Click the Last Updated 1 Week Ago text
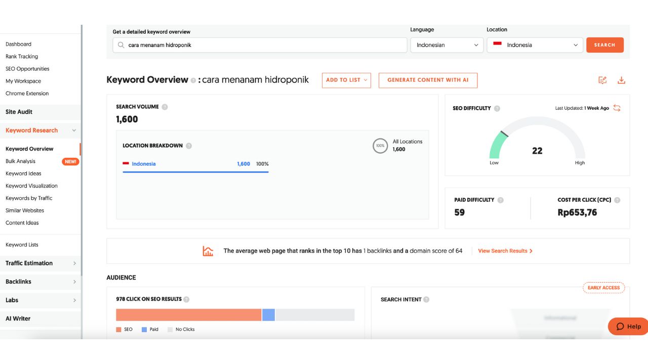Image resolution: width=648 pixels, height=364 pixels. tap(582, 108)
